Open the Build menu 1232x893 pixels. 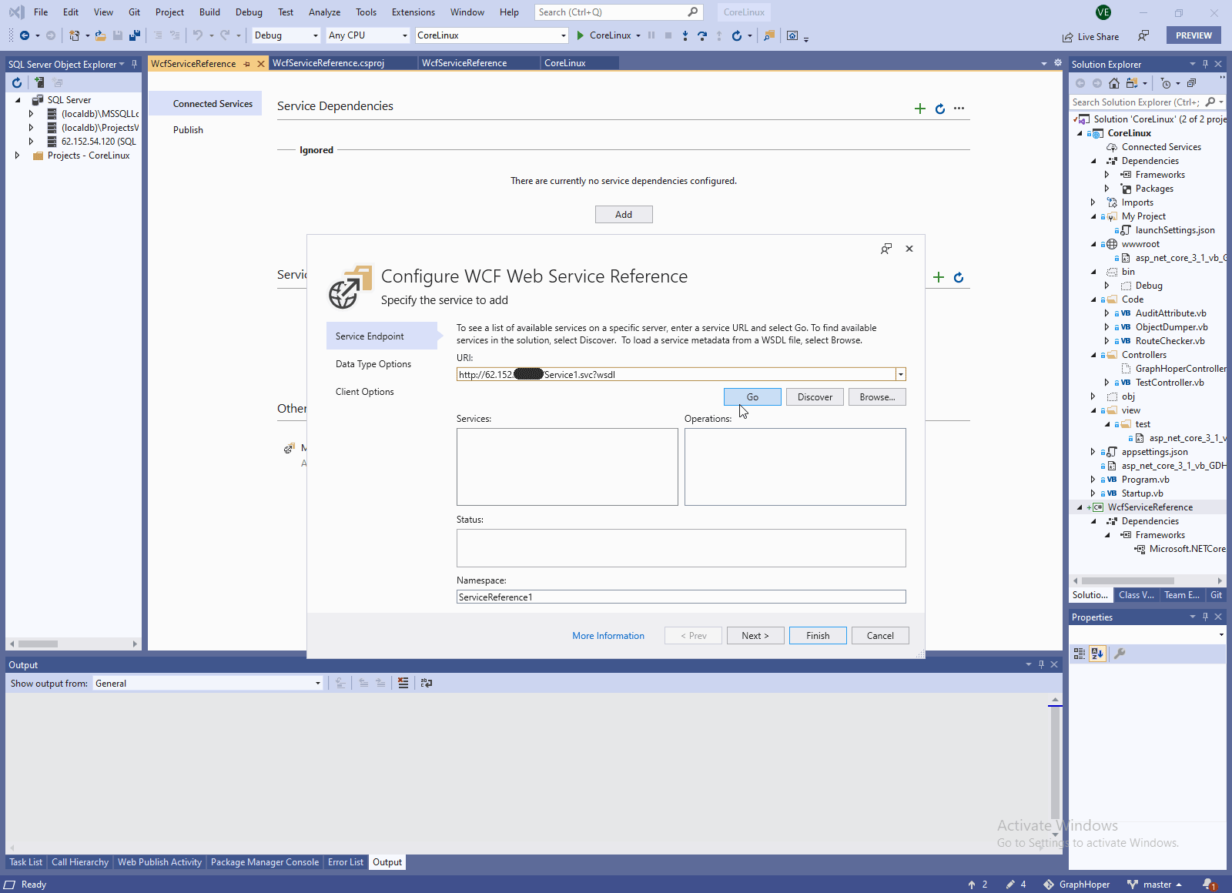pyautogui.click(x=209, y=12)
